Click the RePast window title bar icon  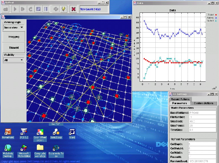coord(3,3)
